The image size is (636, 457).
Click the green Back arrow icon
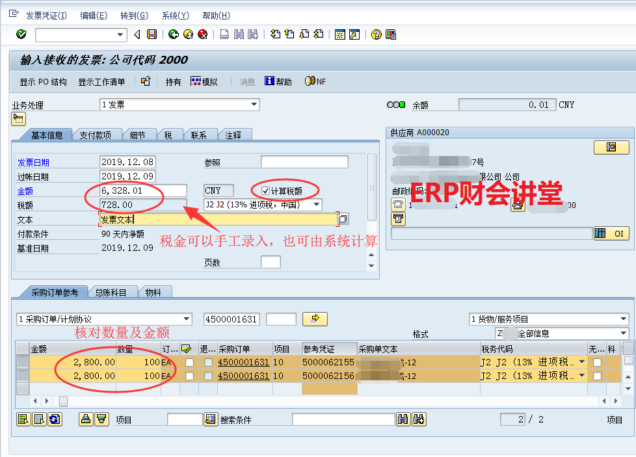173,34
